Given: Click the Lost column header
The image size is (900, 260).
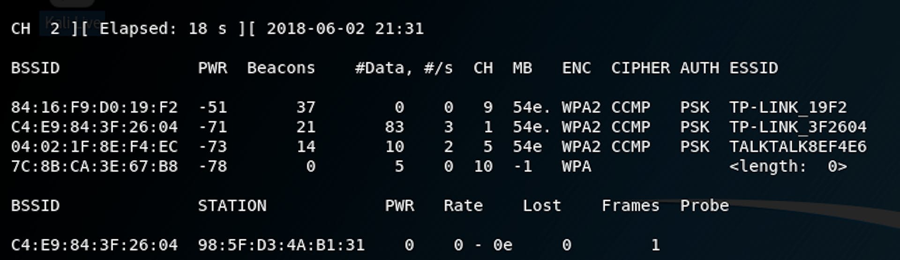Looking at the screenshot, I should [x=542, y=206].
